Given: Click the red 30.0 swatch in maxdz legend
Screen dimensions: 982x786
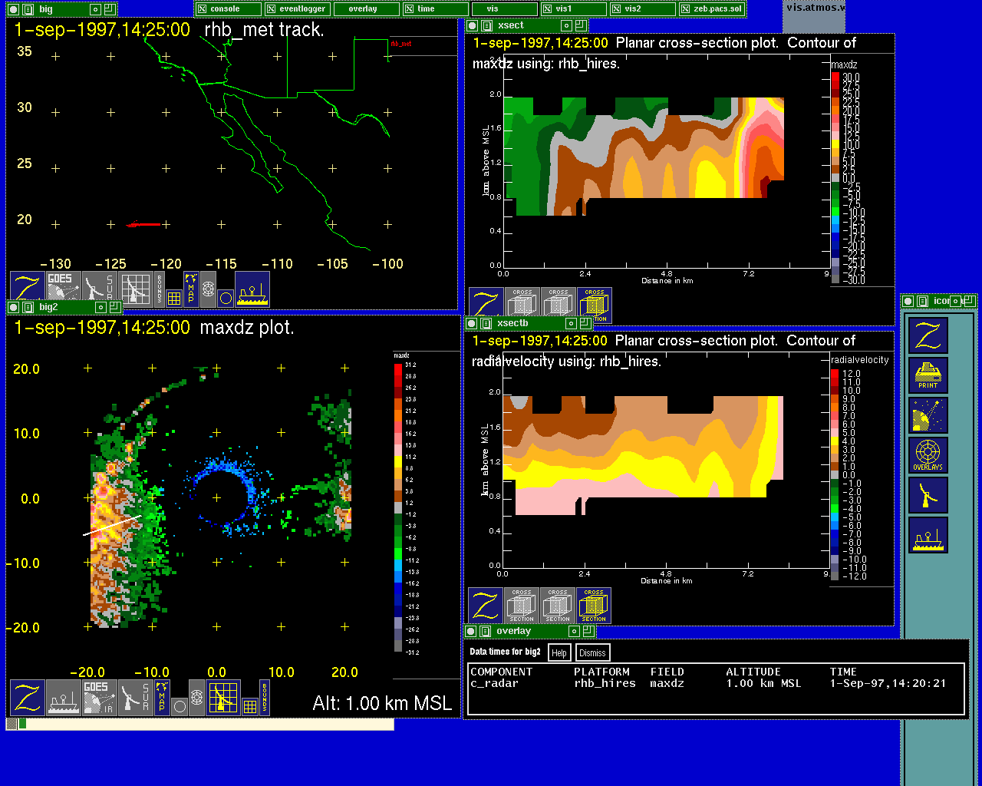Looking at the screenshot, I should click(835, 78).
